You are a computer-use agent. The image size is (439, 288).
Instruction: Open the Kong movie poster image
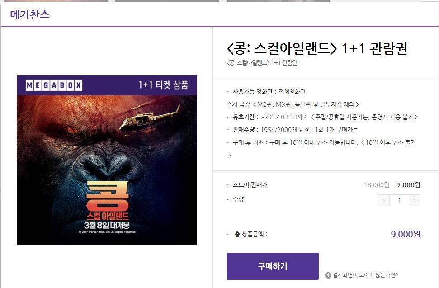pos(107,160)
